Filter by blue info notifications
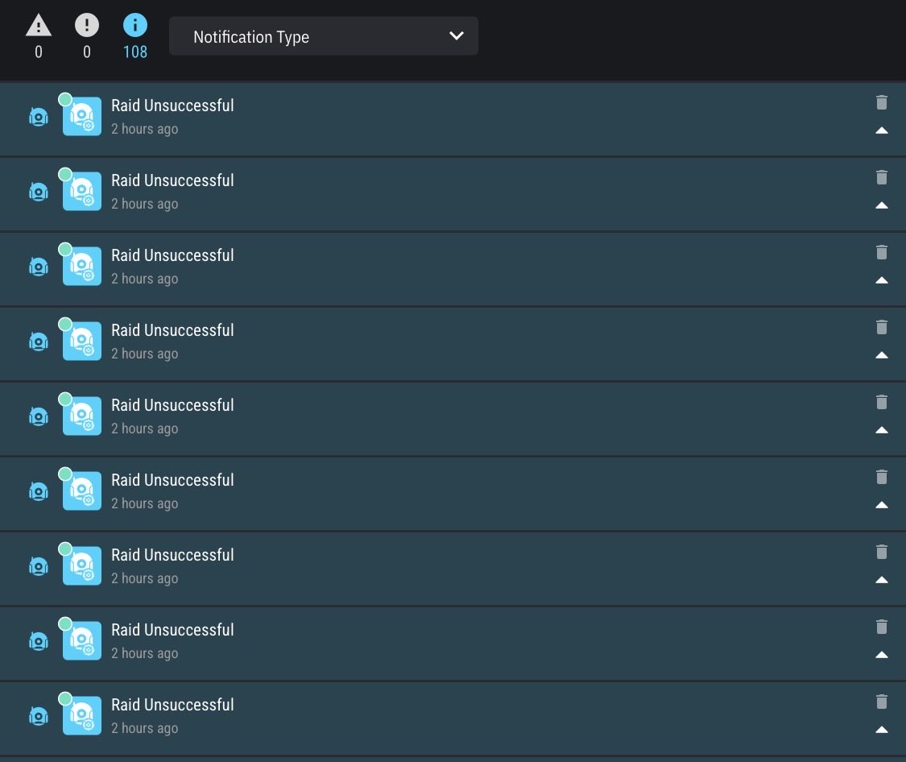The image size is (906, 762). click(135, 26)
